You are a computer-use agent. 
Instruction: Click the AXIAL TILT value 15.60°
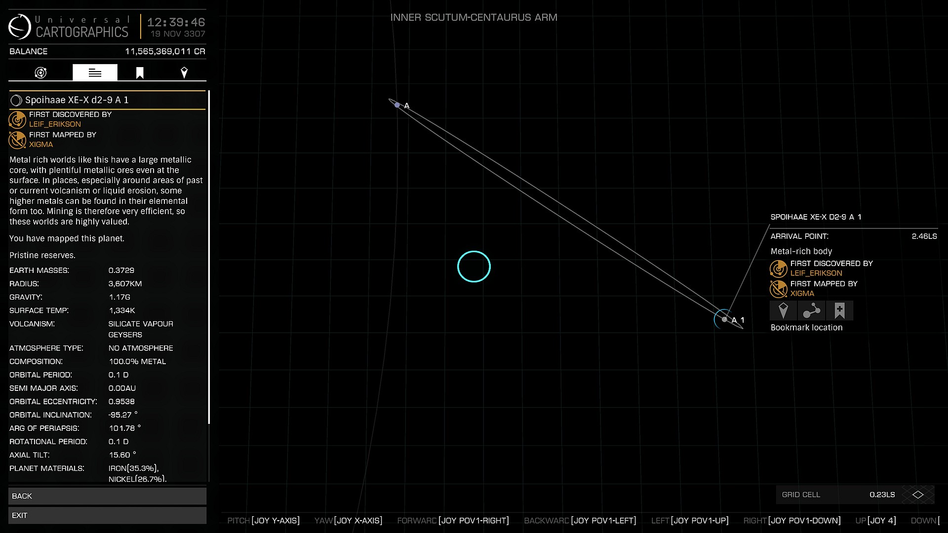[122, 455]
